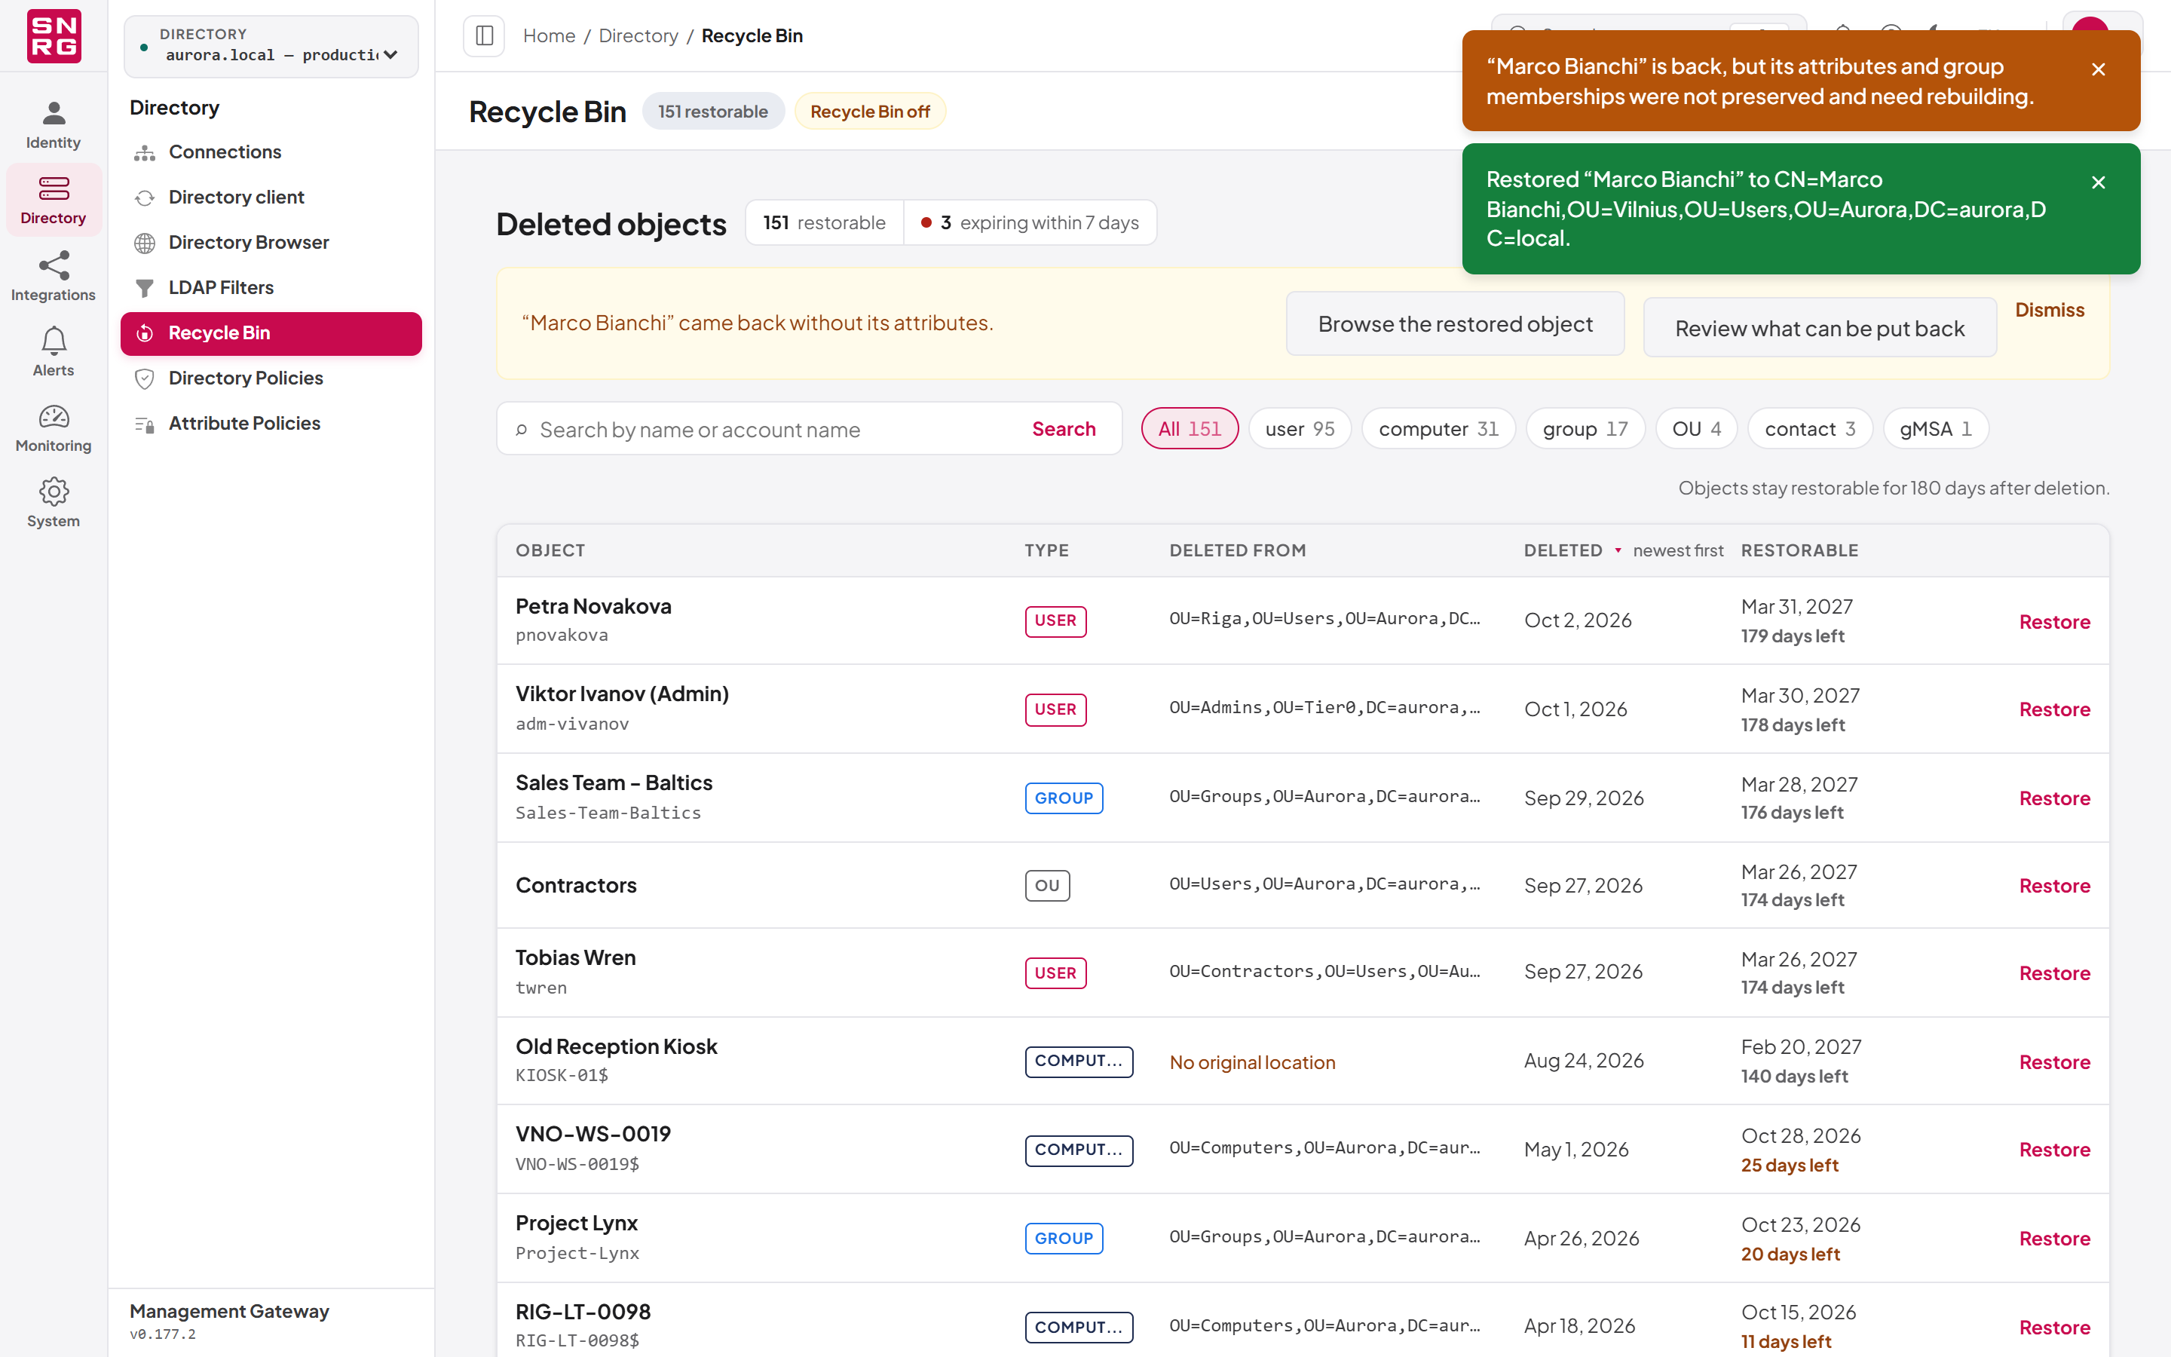Screen dimensions: 2171x1357
Task: Filter by computer 31 chip
Action: [1438, 429]
